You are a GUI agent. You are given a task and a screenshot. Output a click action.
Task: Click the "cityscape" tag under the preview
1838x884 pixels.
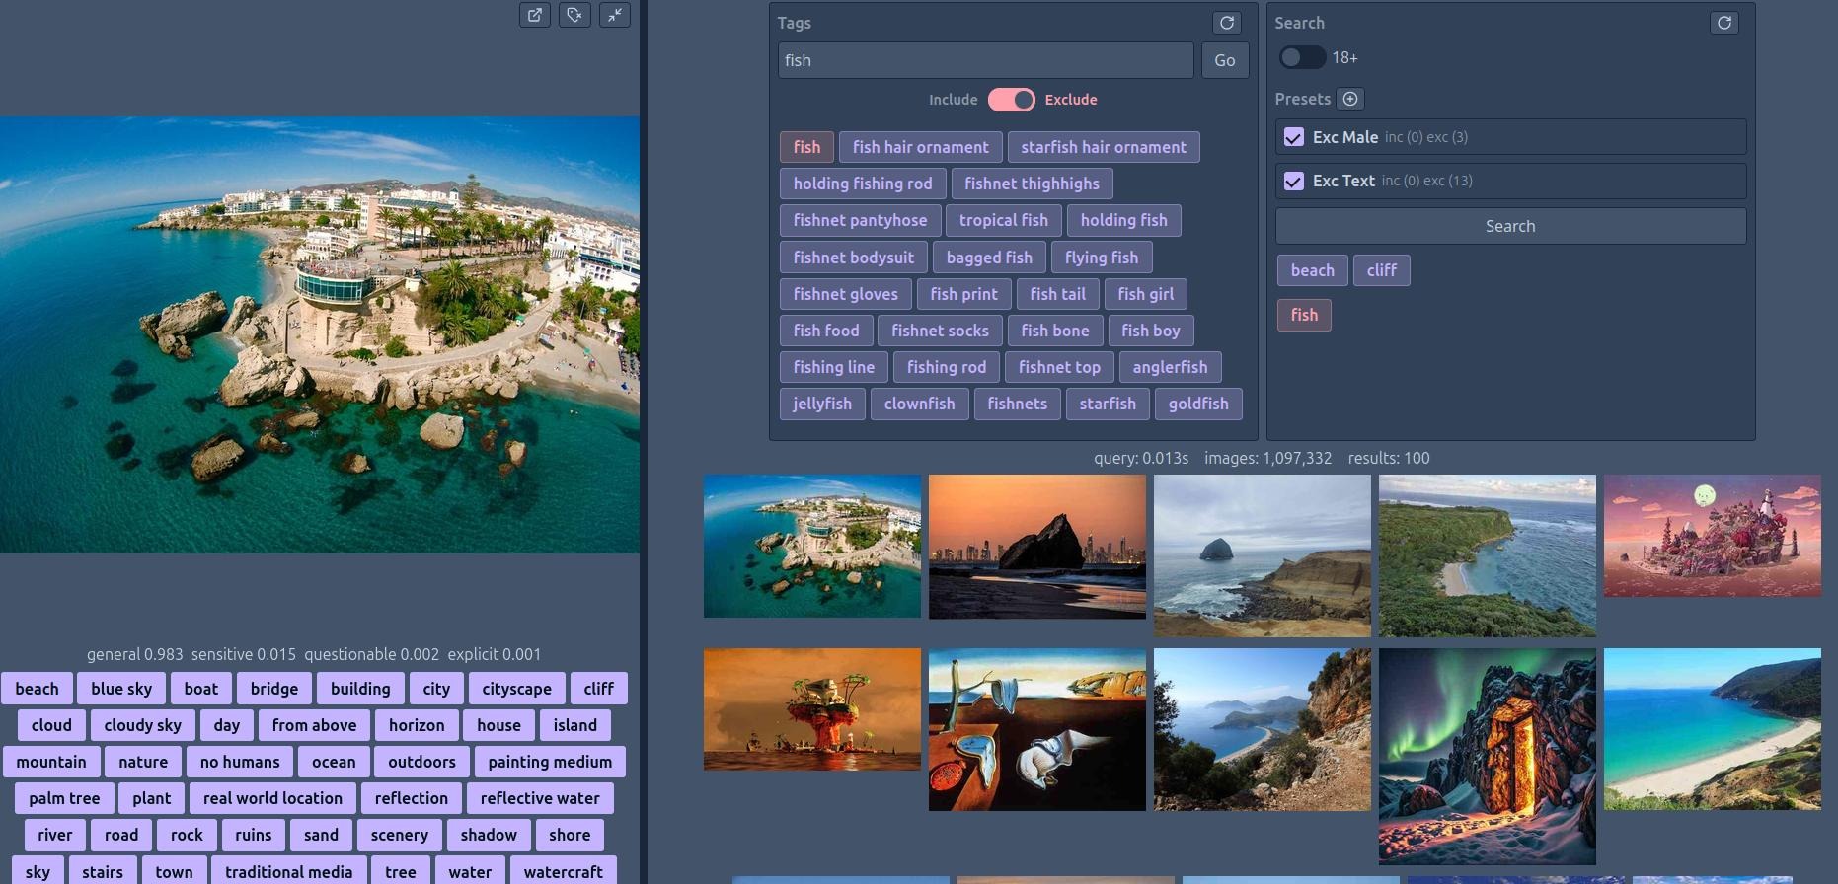click(x=517, y=689)
